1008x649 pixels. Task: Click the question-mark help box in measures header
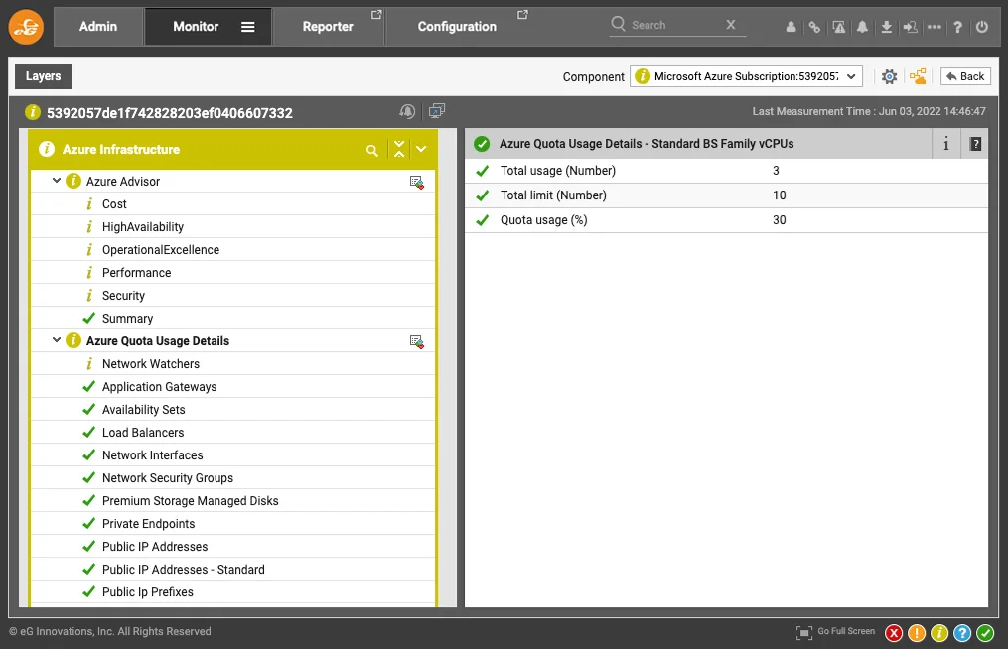(975, 144)
